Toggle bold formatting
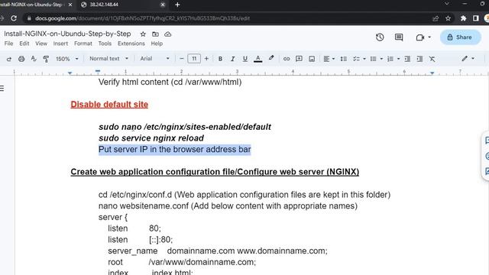This screenshot has width=489, height=275. 220,59
